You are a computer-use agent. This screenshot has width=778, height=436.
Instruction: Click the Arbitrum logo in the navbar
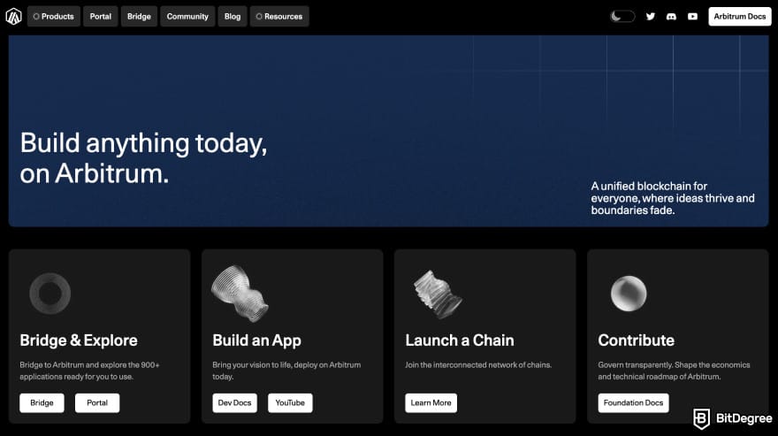[13, 17]
